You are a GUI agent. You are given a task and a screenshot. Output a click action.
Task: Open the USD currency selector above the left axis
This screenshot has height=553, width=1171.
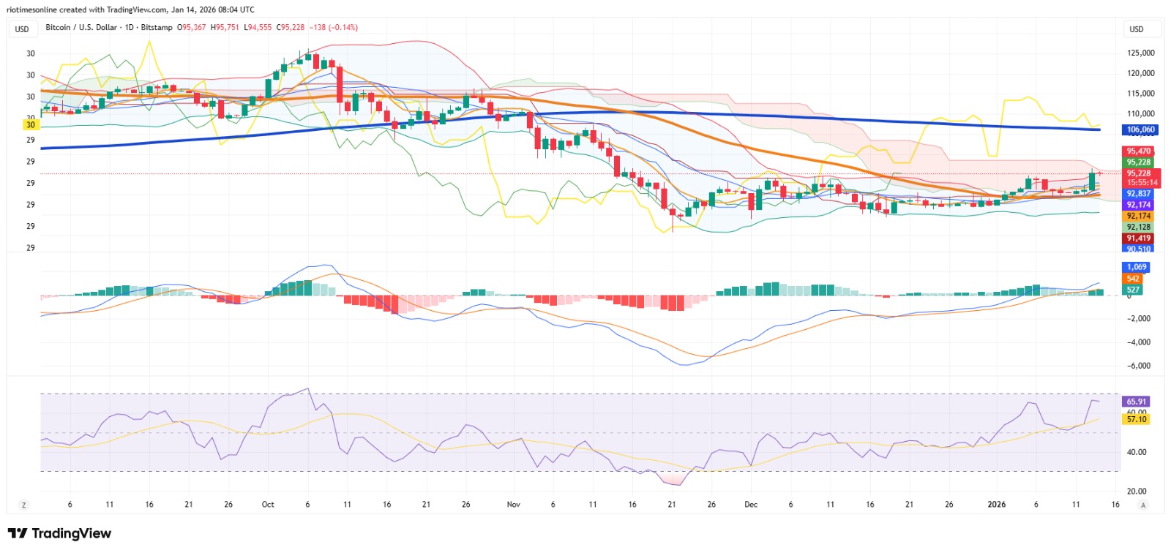(x=22, y=29)
